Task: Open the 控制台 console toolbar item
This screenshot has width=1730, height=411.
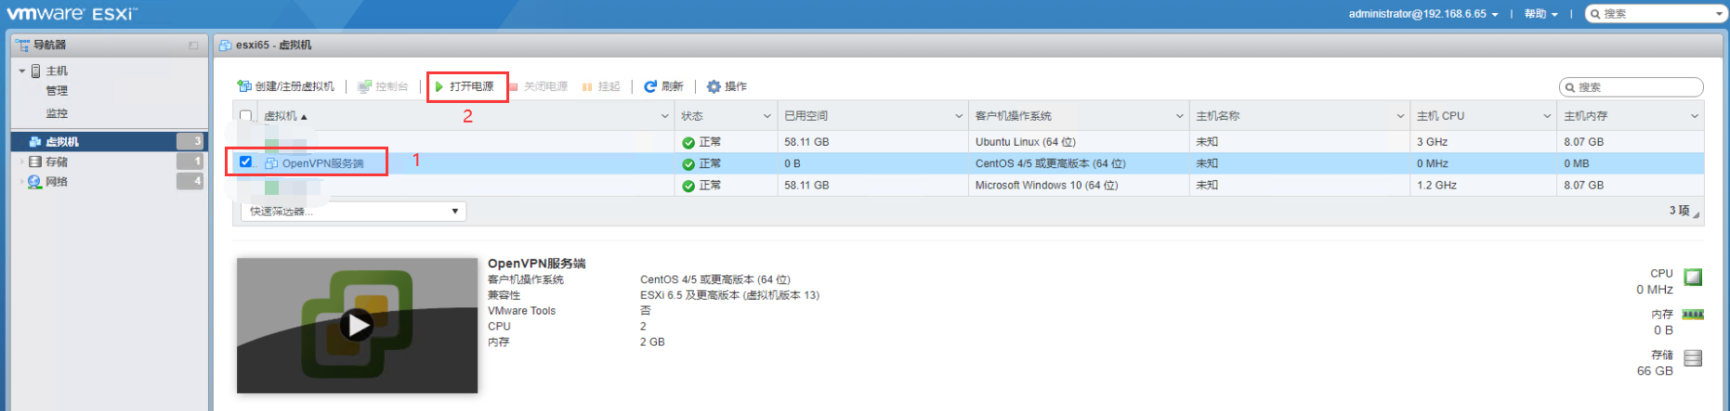Action: coord(383,86)
